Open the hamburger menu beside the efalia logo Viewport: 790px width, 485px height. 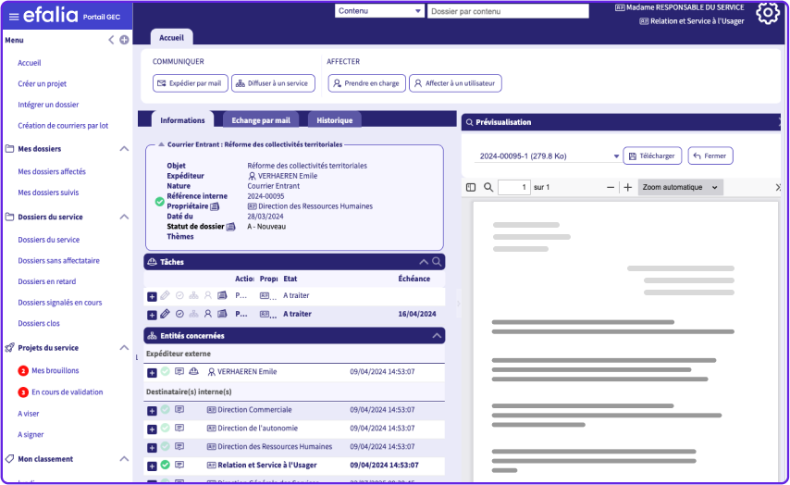coord(14,17)
